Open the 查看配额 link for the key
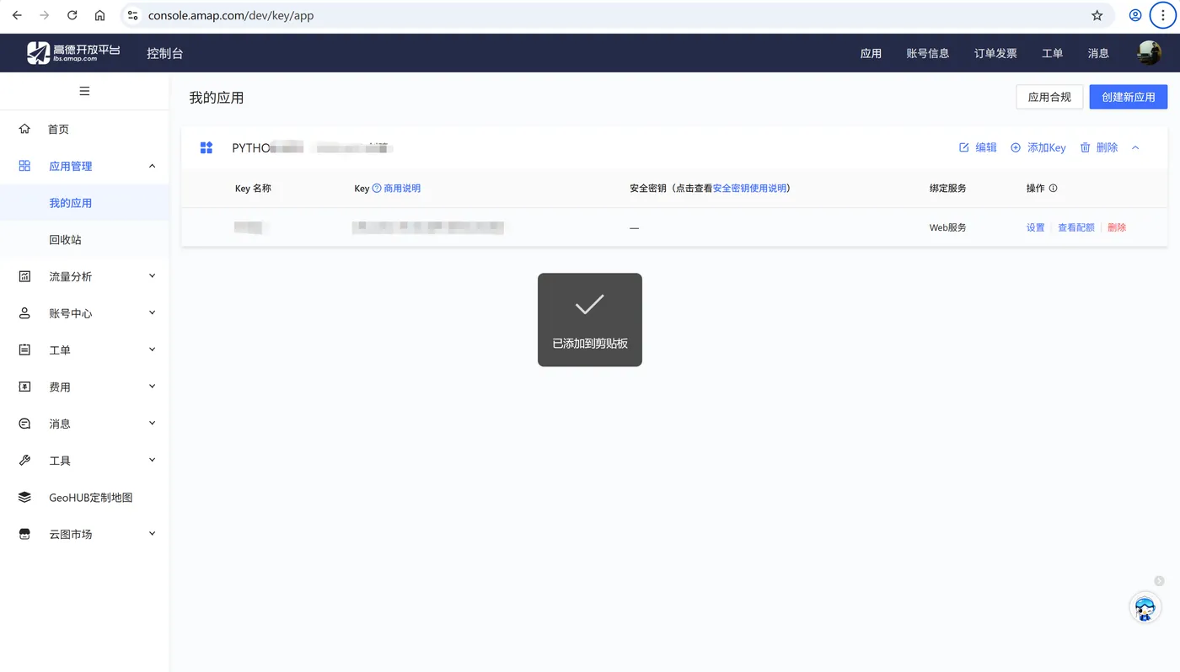The width and height of the screenshot is (1180, 672). [x=1076, y=227]
